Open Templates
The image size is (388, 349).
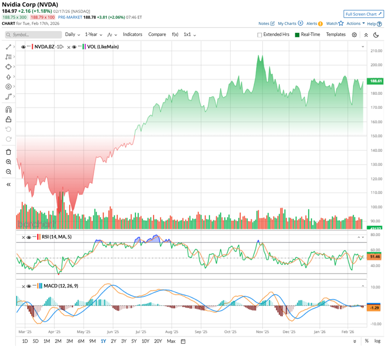pos(336,34)
